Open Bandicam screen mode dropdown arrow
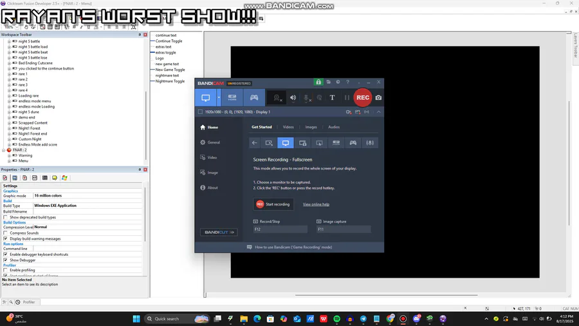Screen dimensions: 579x326 (219, 97)
